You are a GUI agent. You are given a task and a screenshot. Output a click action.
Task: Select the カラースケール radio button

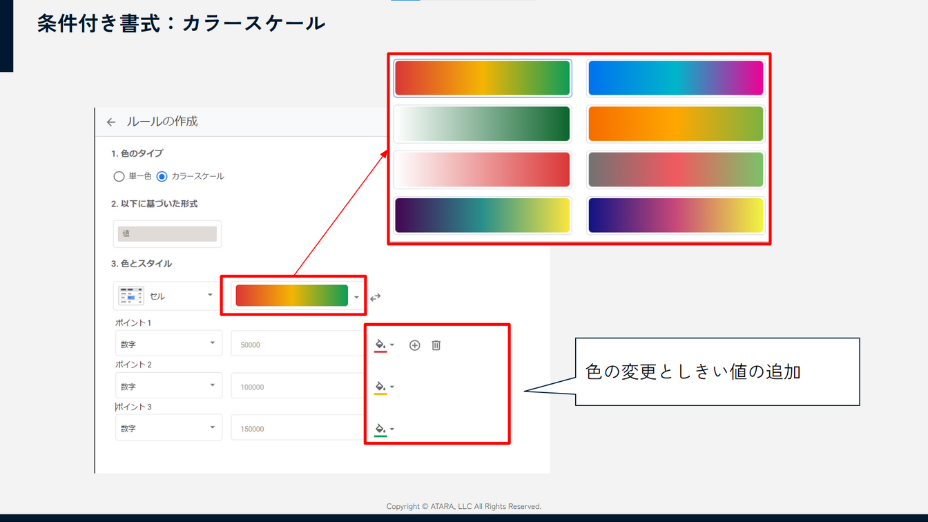coord(162,177)
